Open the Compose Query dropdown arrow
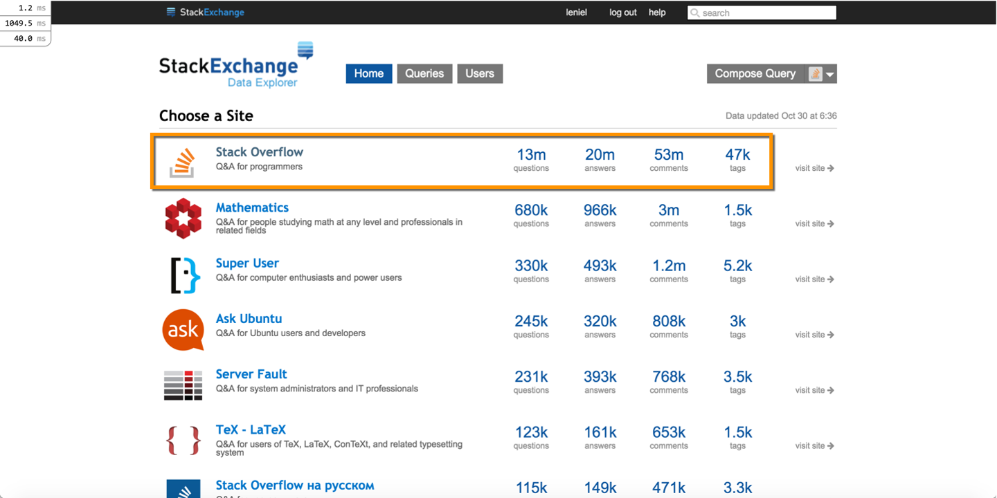 [x=830, y=74]
